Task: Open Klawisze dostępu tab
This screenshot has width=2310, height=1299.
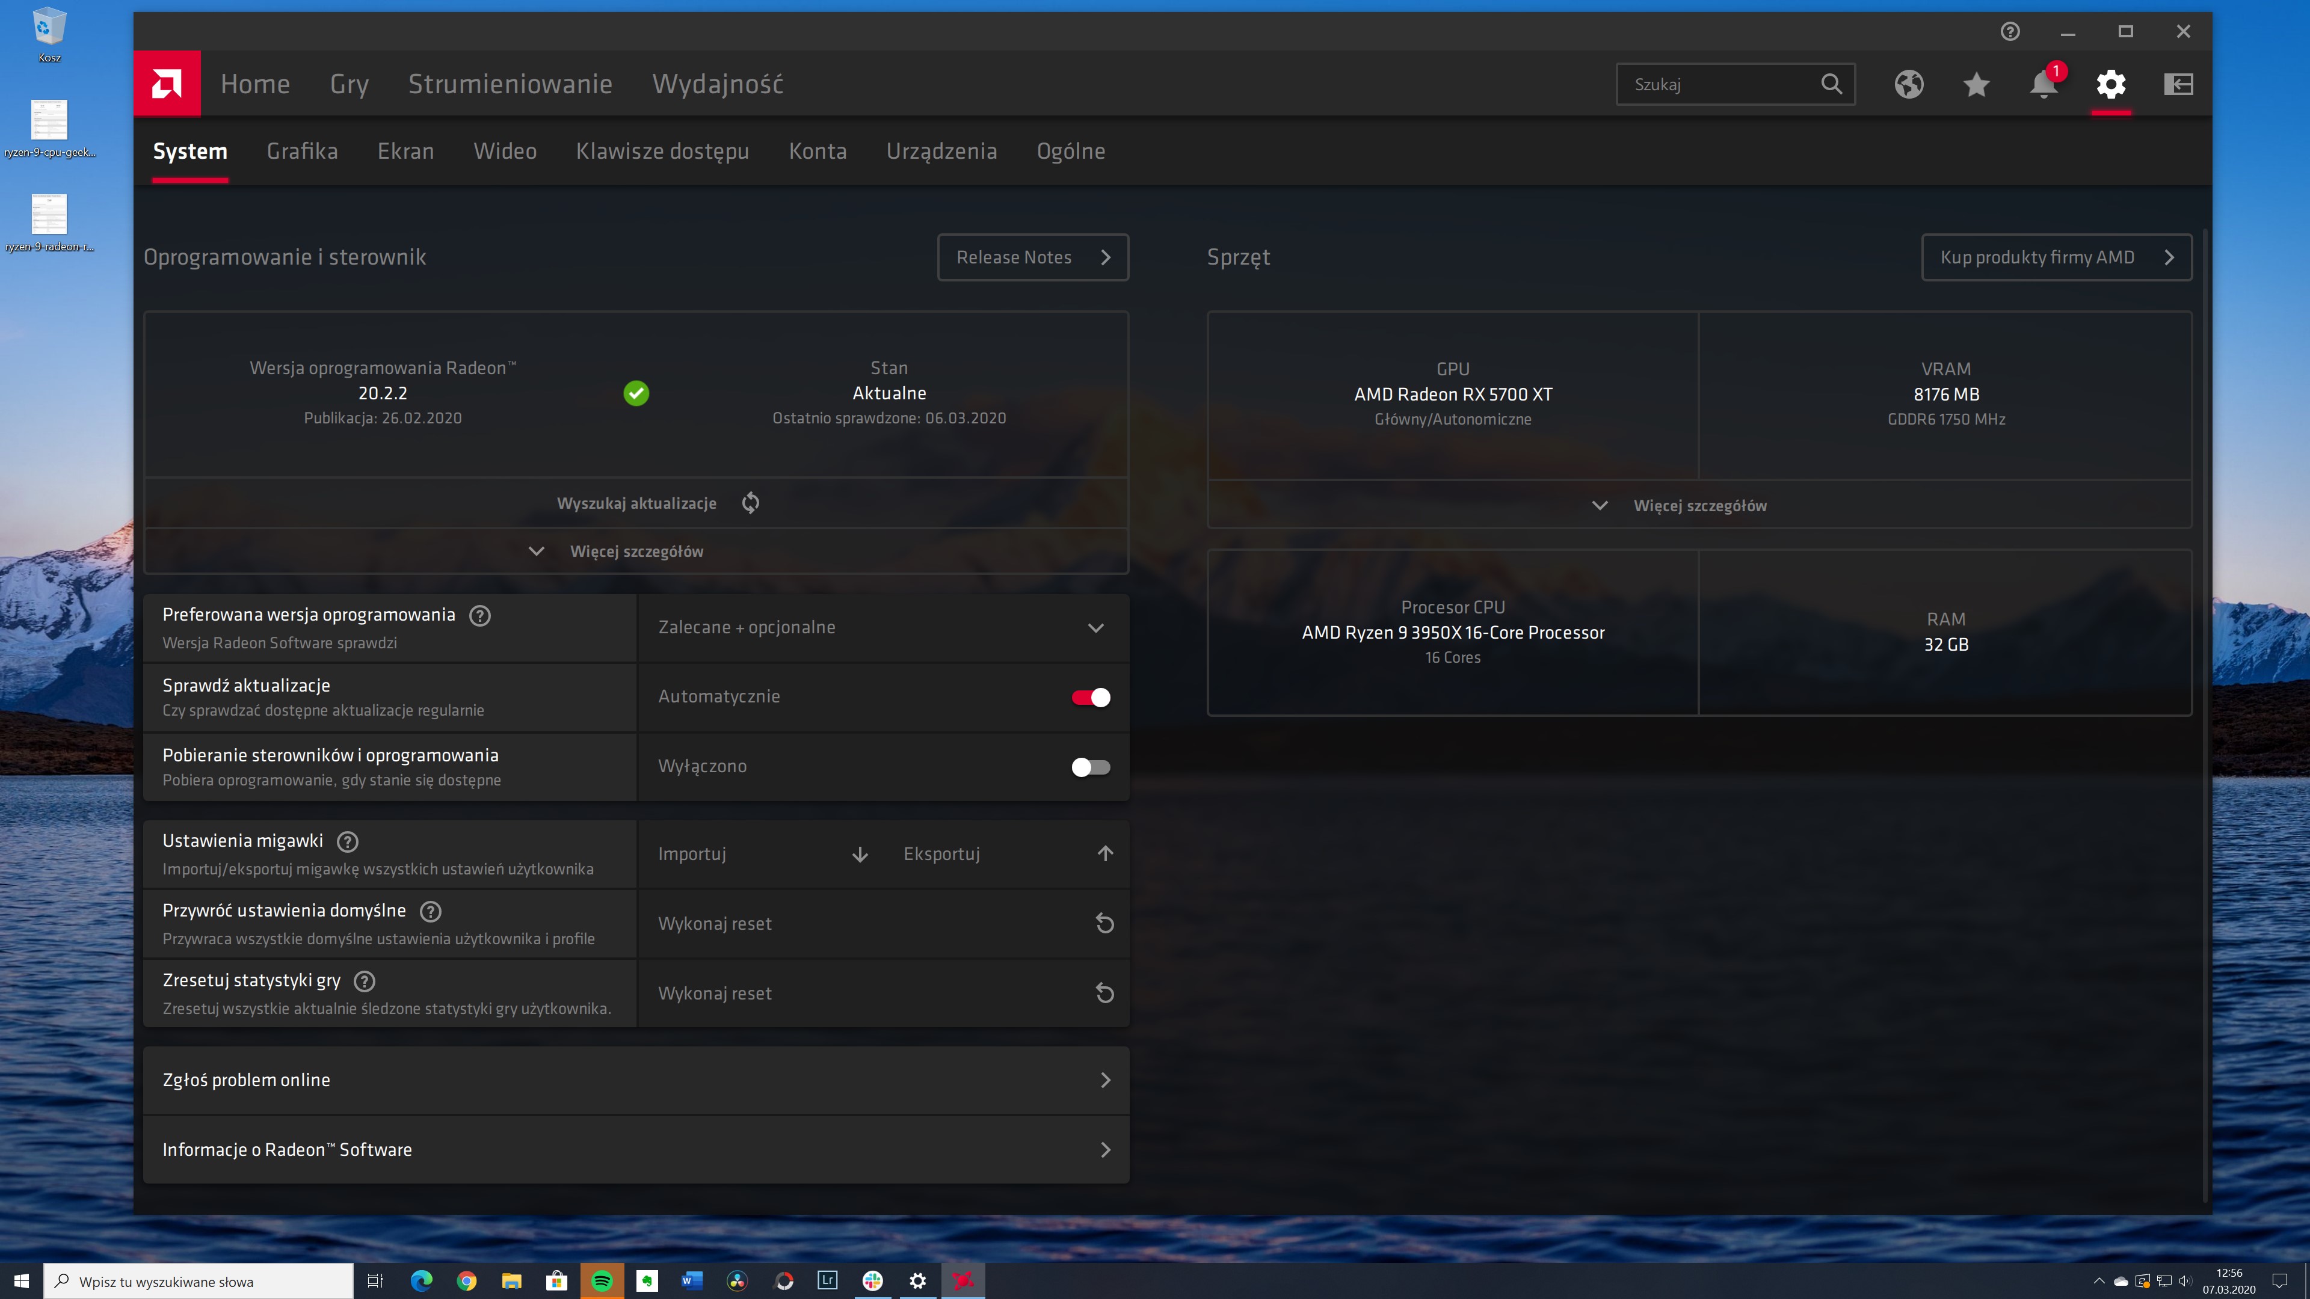Action: [x=662, y=152]
